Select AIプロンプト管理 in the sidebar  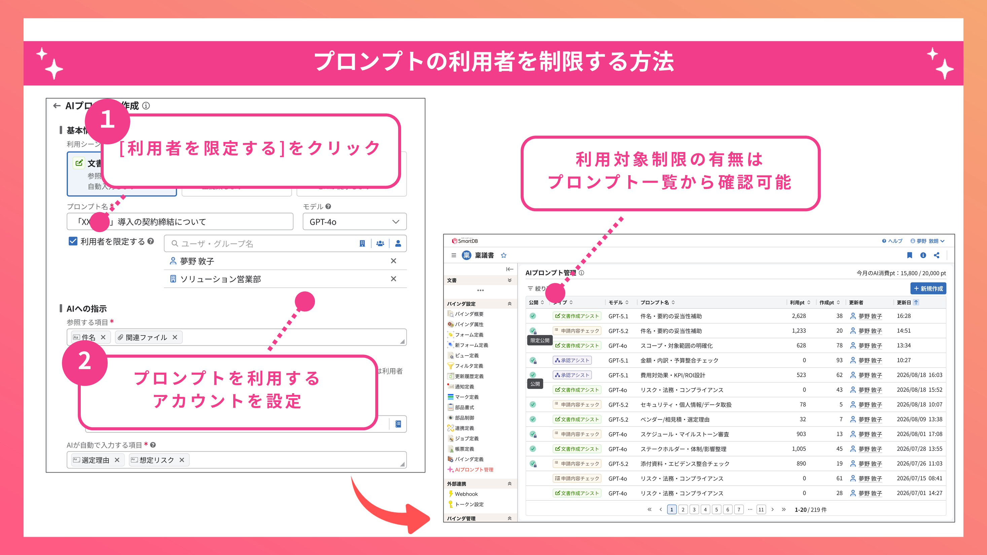[x=470, y=470]
